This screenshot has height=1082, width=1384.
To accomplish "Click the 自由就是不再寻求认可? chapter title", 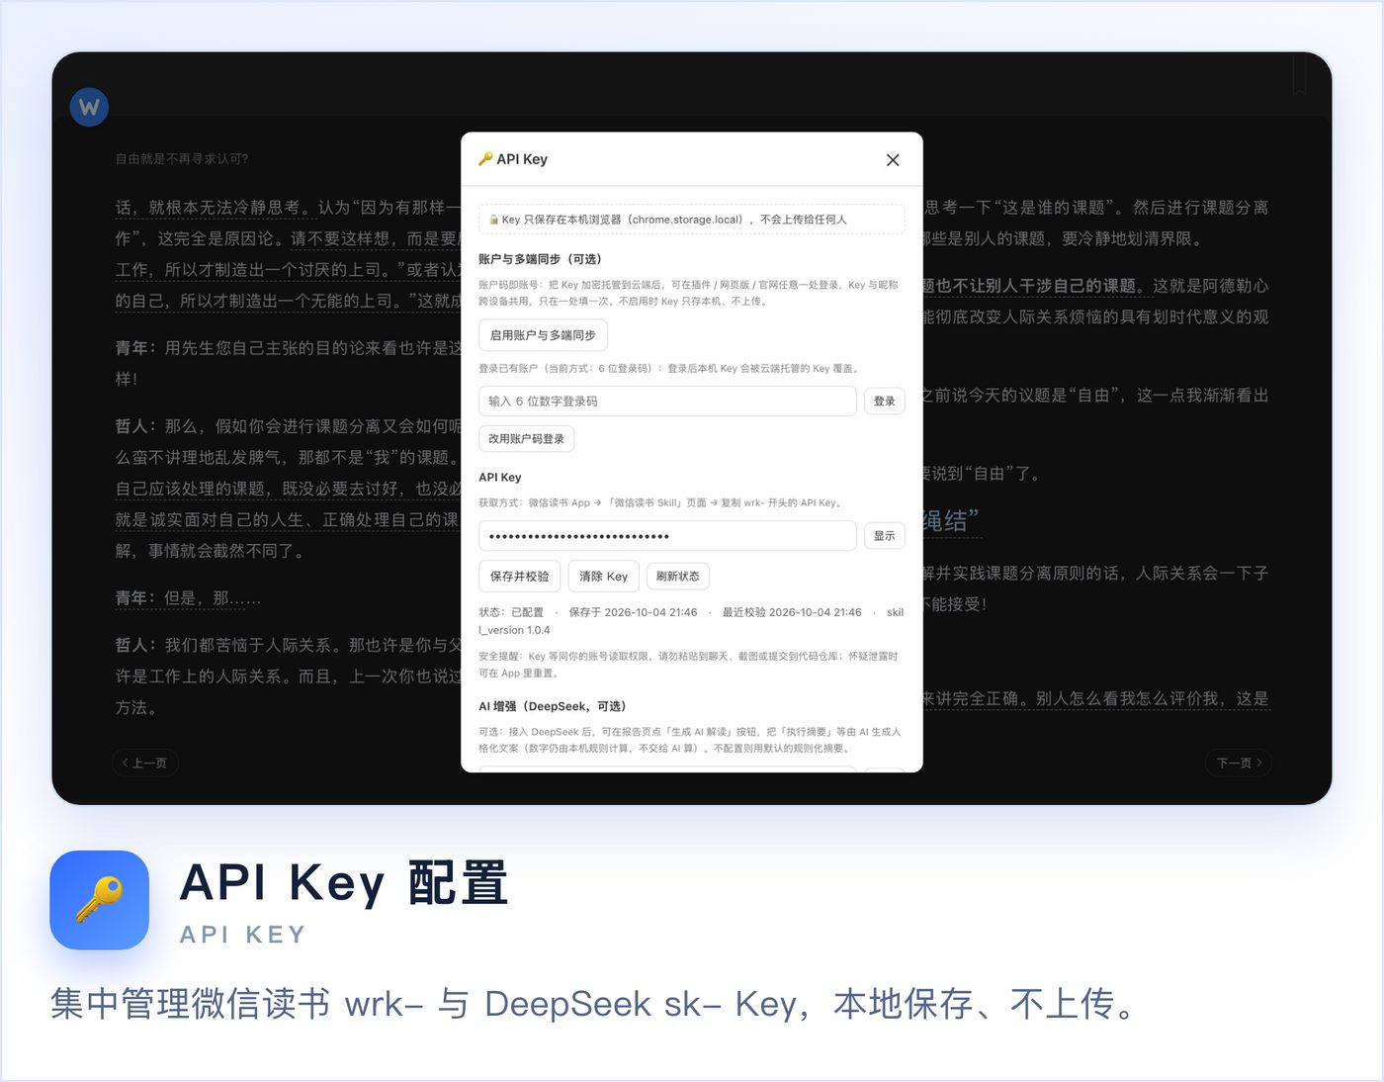I will [182, 158].
